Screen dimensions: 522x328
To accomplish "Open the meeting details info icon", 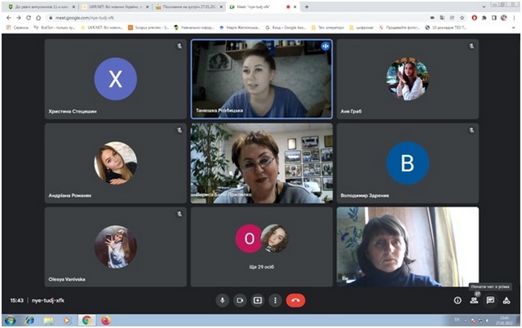I will [458, 300].
